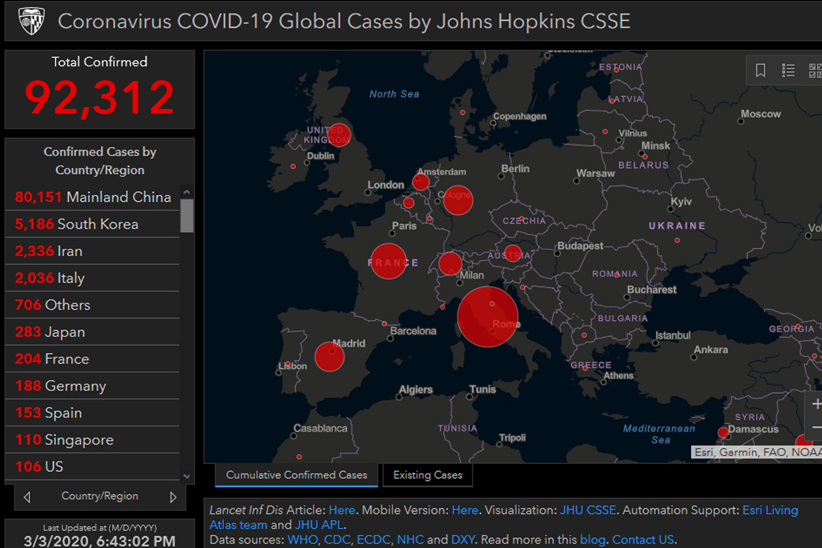Select the Ukraine case dot

click(x=677, y=240)
